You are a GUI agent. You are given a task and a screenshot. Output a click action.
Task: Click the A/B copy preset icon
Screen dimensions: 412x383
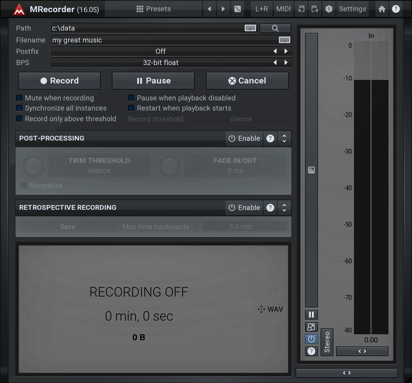tap(301, 9)
